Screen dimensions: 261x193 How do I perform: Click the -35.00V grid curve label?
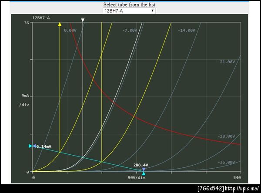tap(226, 162)
